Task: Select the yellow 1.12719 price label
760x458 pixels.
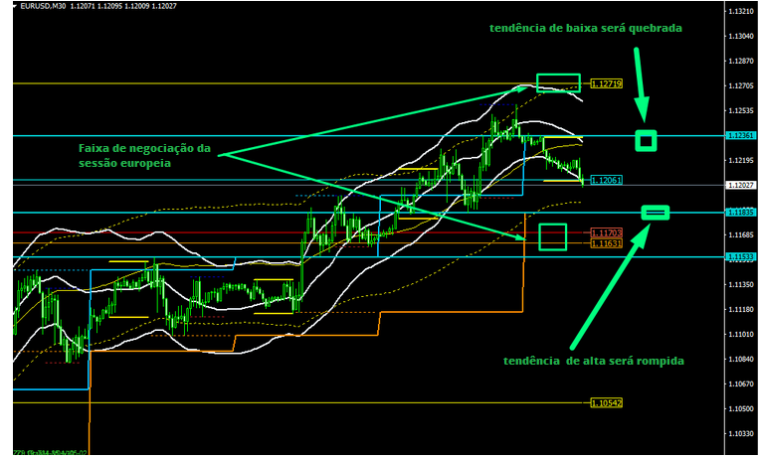Action: (606, 84)
